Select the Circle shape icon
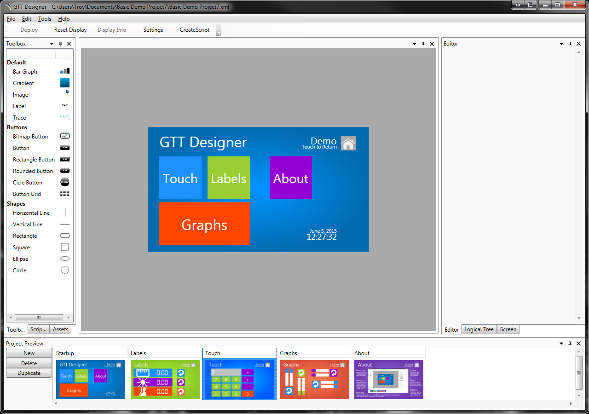Screen dimensions: 589x414 65,270
